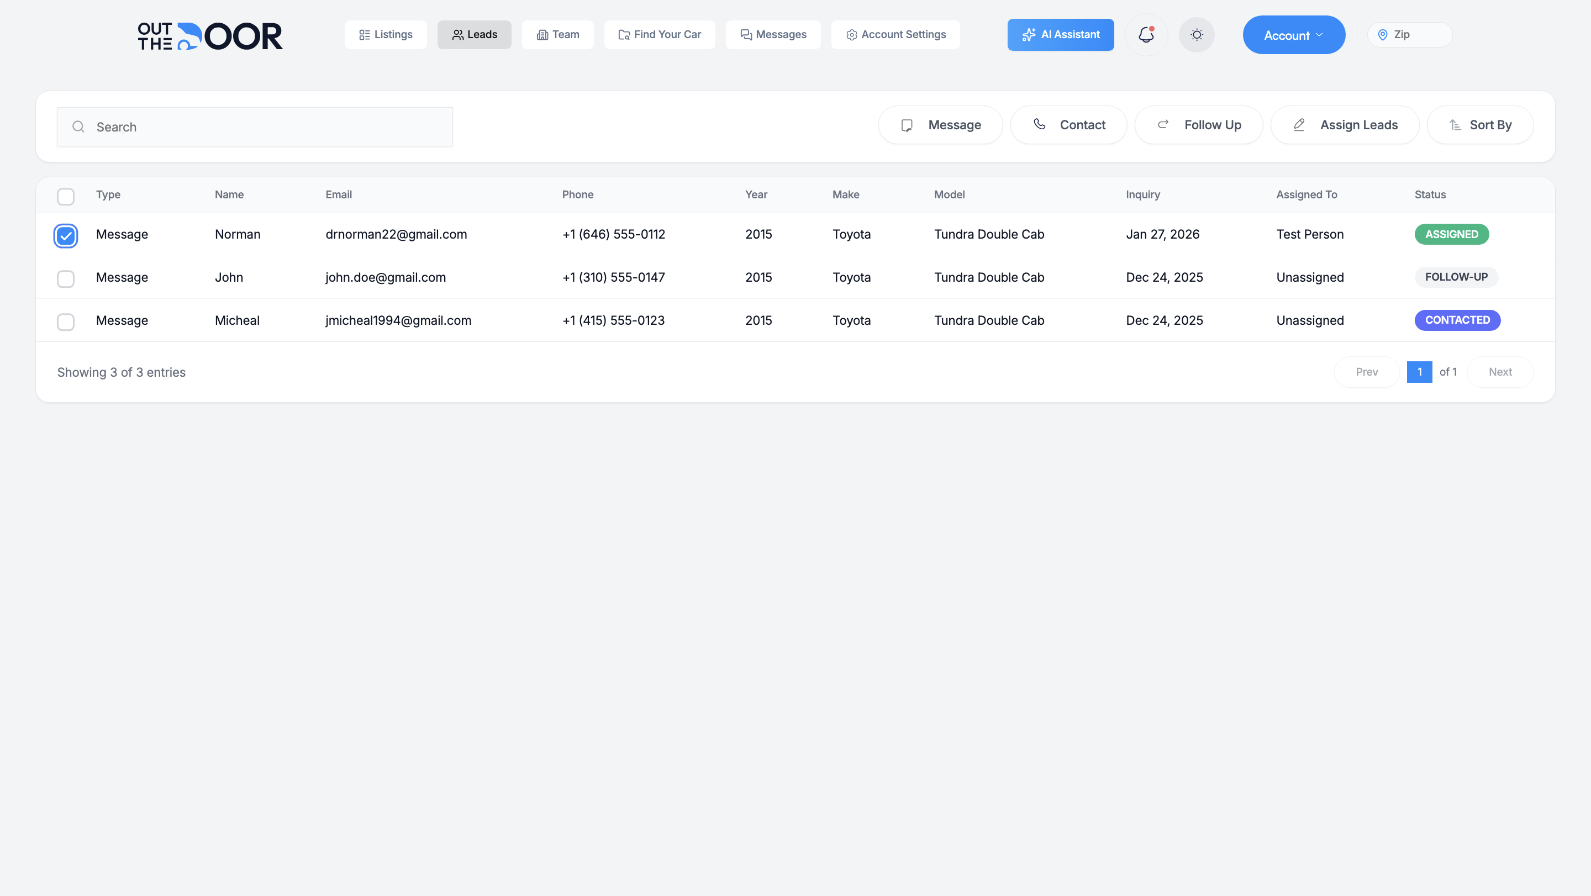This screenshot has height=896, width=1591.
Task: Click the search magnifier icon
Action: point(78,127)
